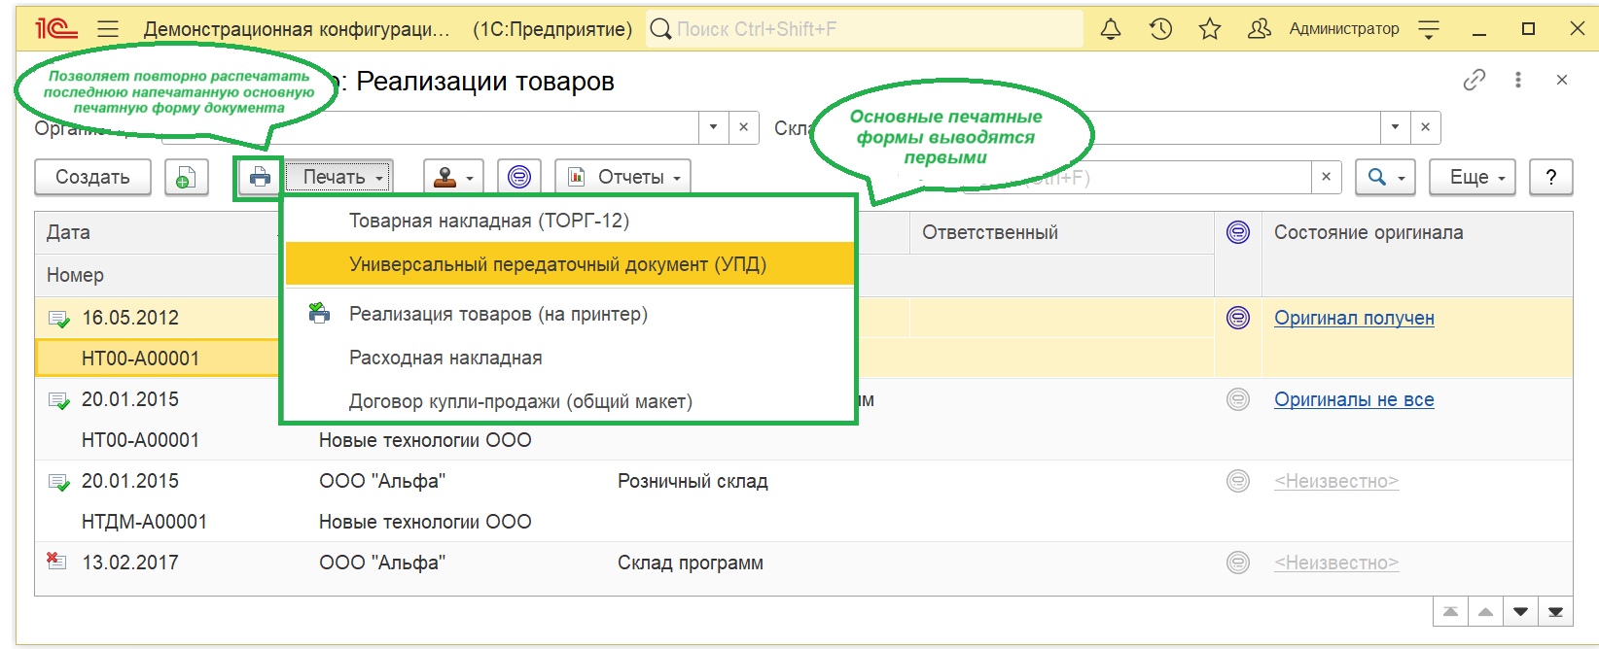Click the copy document icon next to Создать
This screenshot has height=649, width=1599.
(186, 178)
